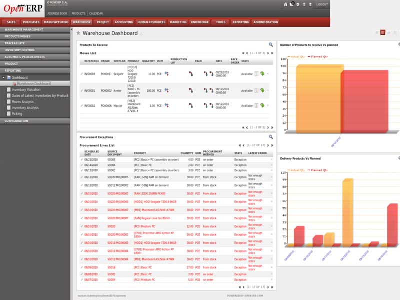Open magnifier icon in Procurement Exceptions panel

[x=271, y=137]
